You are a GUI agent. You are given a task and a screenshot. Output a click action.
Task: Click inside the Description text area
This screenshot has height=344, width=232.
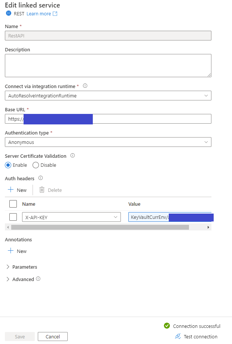pos(108,66)
